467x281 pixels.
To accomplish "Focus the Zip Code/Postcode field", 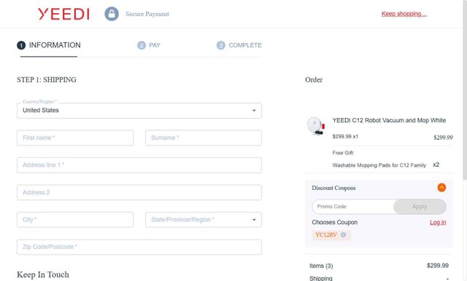I will coord(139,247).
